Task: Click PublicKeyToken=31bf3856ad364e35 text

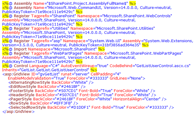Action: [104, 45]
